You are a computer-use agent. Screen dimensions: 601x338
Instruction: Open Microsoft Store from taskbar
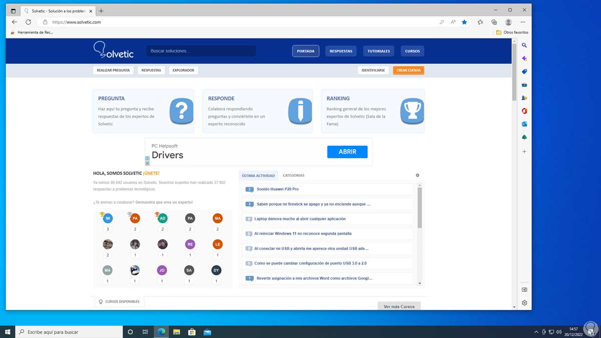coord(191,331)
